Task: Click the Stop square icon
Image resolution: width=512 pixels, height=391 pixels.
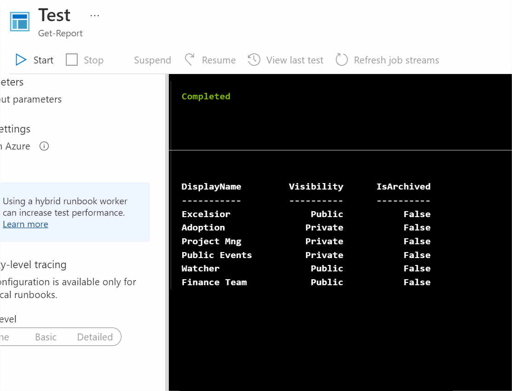Action: click(71, 60)
